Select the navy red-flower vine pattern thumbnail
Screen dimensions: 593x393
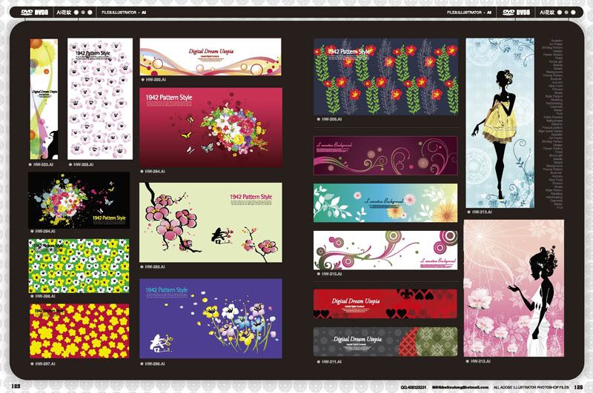(x=385, y=77)
